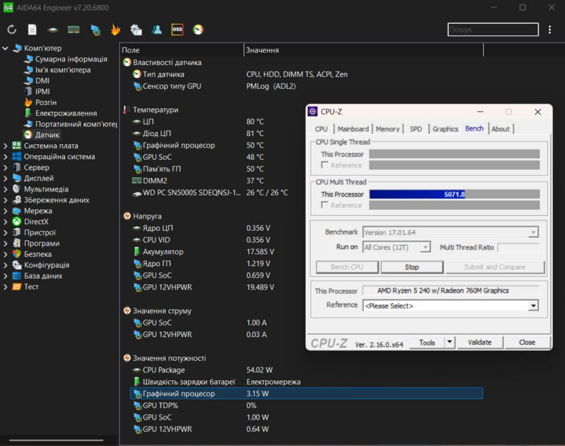Viewport: 565px width, 446px height.
Task: Enable Reference checkbox under CPU Multi Thread
Action: 325,205
